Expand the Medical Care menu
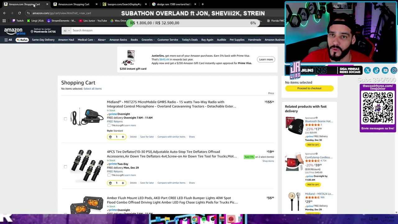398x224 pixels. click(x=86, y=40)
